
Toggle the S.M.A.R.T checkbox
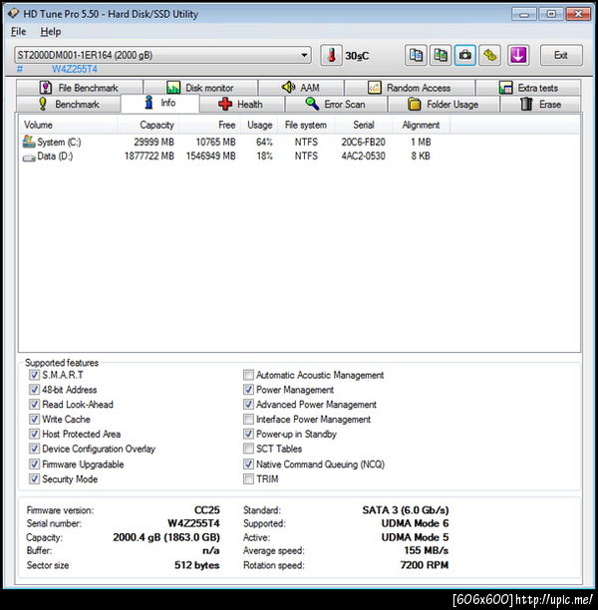point(34,375)
